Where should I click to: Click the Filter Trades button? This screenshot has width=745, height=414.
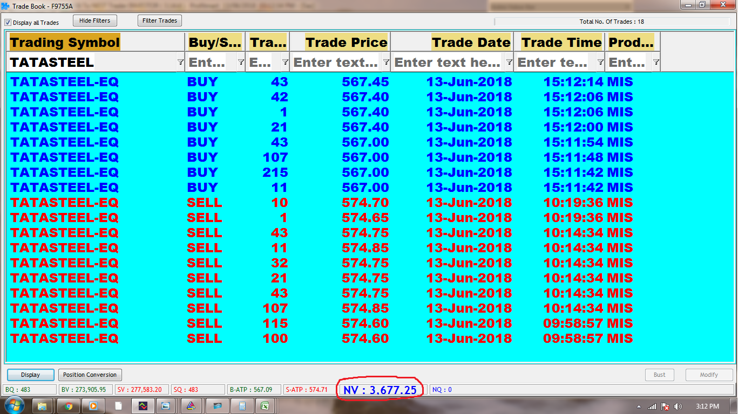click(x=160, y=20)
